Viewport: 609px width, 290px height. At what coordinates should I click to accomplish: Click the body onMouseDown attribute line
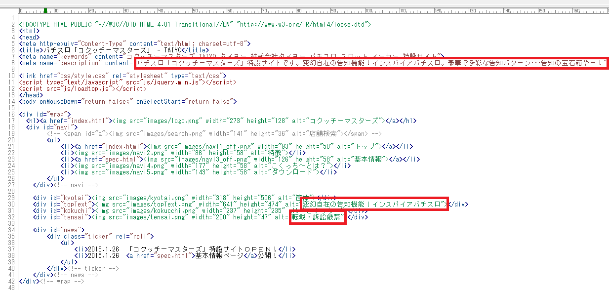click(127, 101)
